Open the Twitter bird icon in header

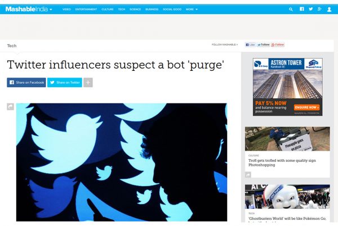(x=310, y=9)
